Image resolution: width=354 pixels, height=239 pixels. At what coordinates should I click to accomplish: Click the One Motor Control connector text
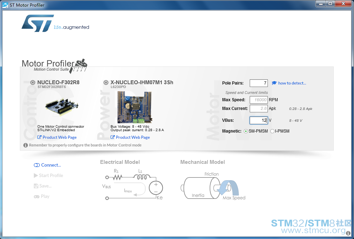pyautogui.click(x=61, y=127)
